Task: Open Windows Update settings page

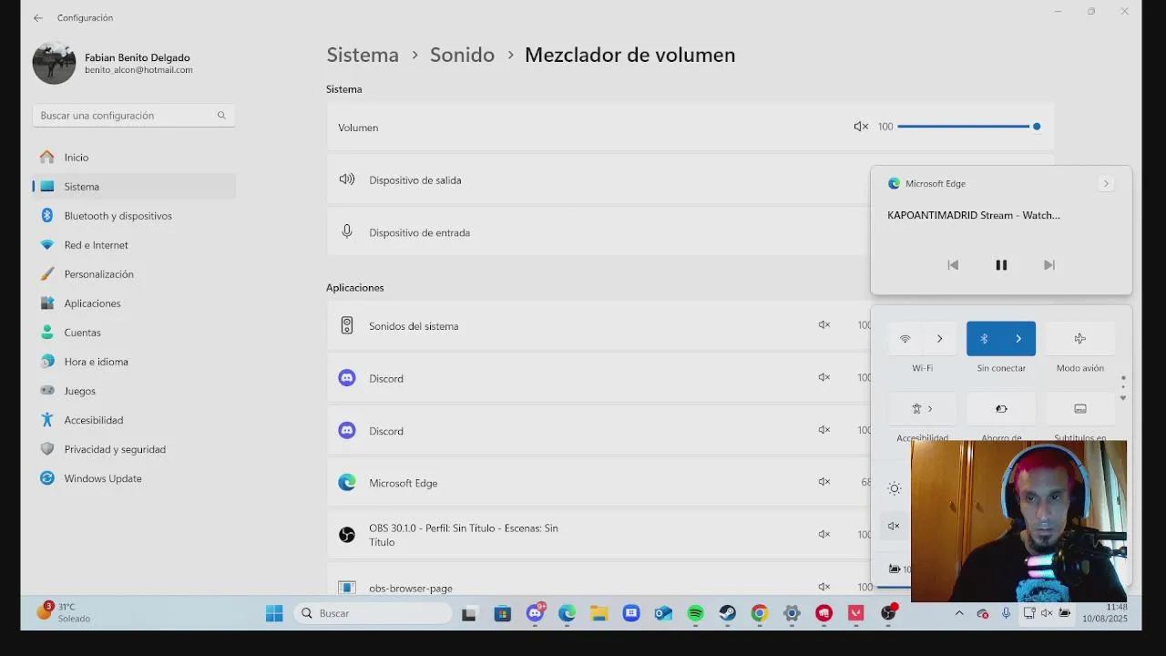Action: 134,478
